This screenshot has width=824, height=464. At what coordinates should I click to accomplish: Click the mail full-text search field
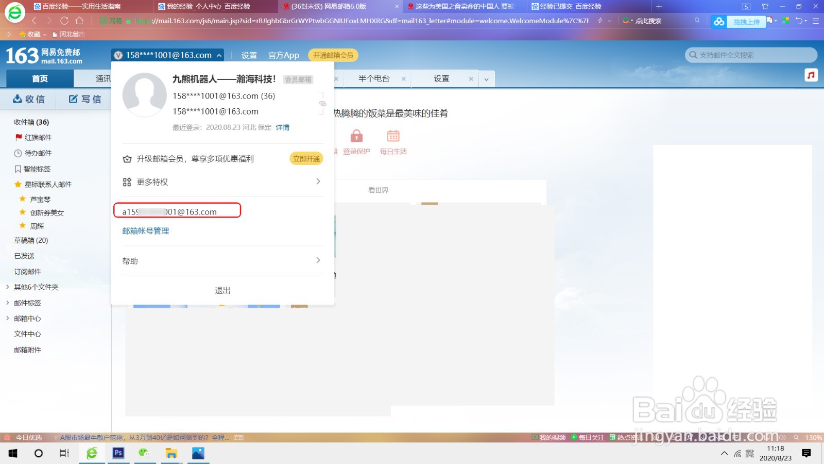[751, 55]
